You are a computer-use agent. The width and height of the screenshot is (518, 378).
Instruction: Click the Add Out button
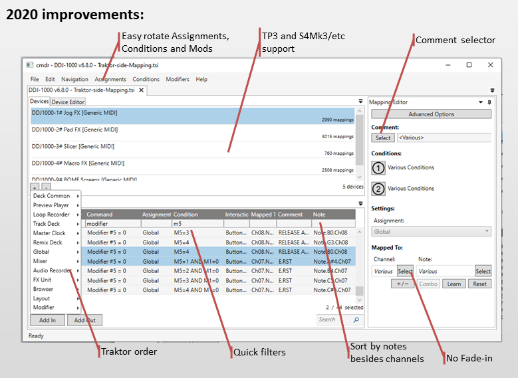coord(85,320)
